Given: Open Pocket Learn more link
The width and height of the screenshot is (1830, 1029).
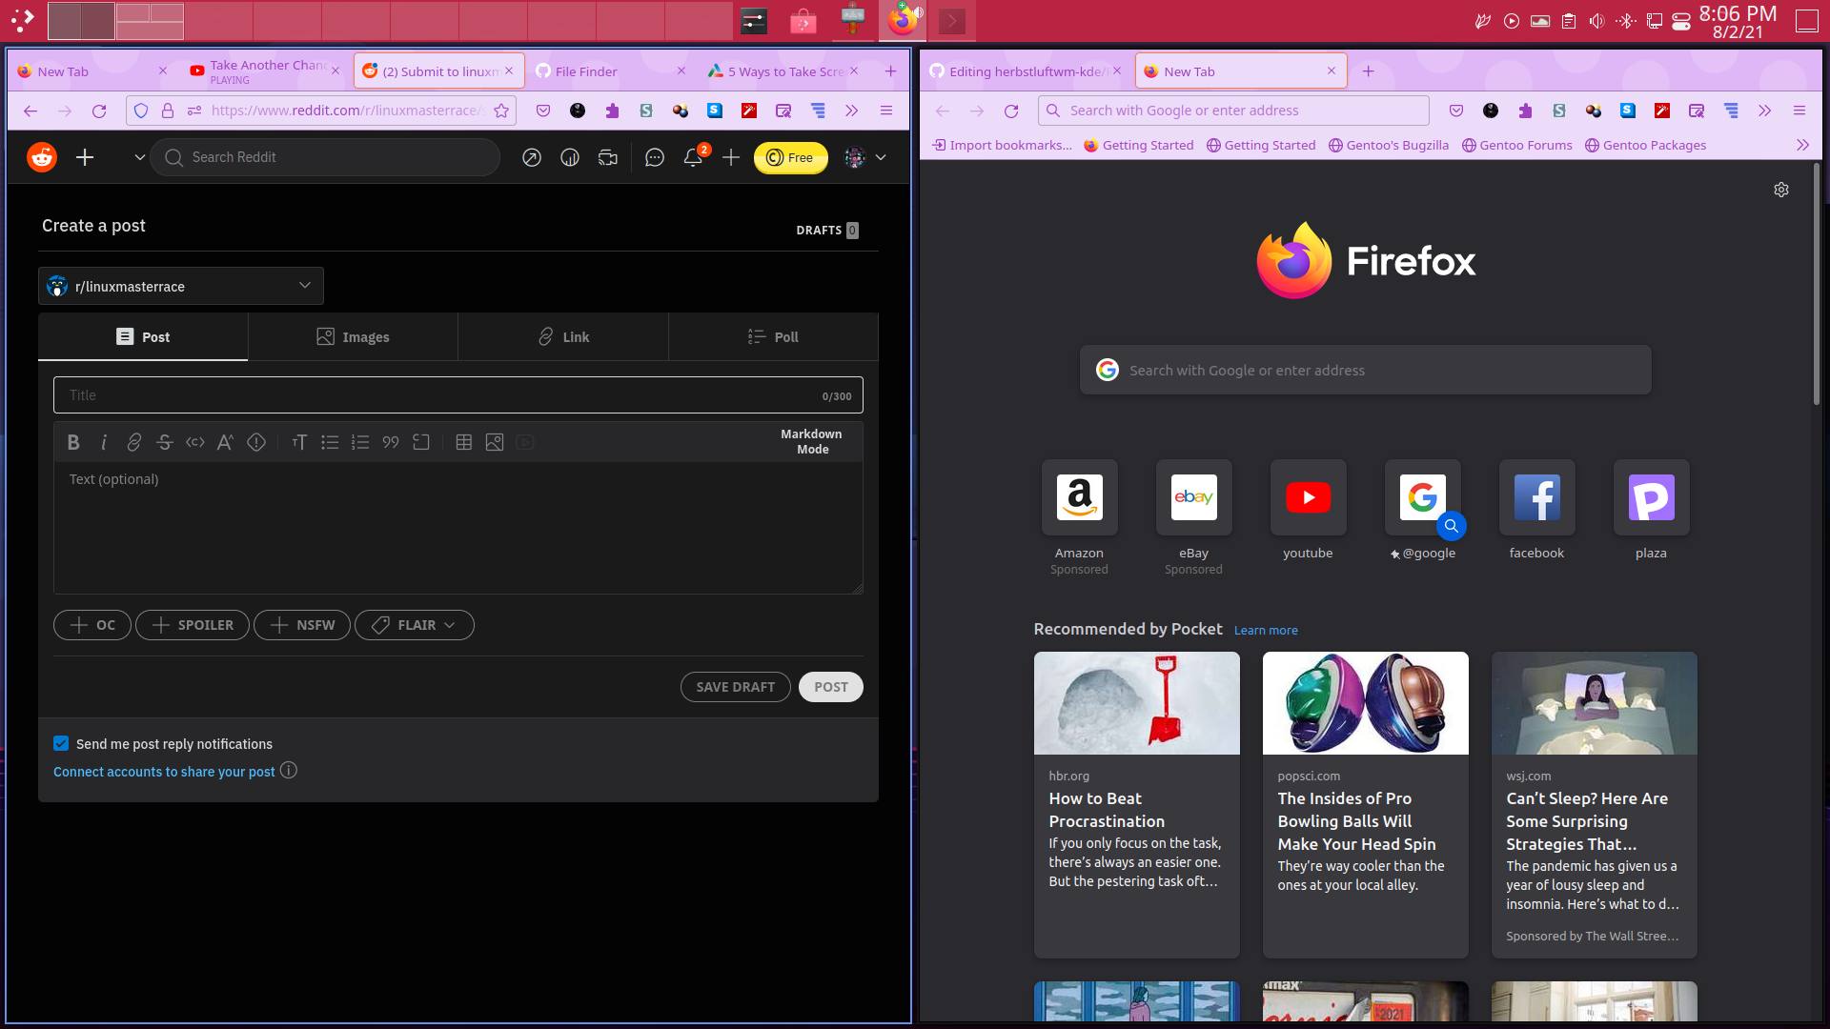Looking at the screenshot, I should tap(1266, 630).
